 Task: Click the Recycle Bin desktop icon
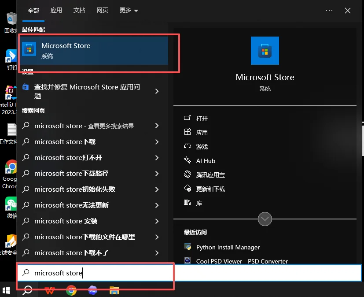point(11,19)
